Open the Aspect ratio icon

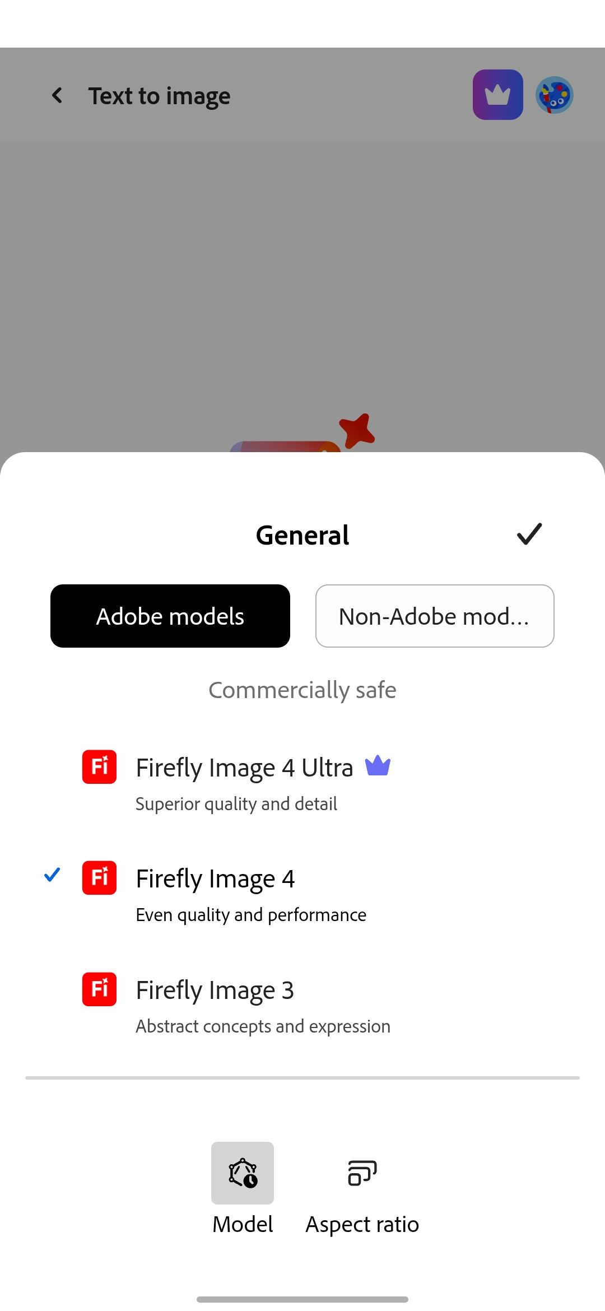point(362,1173)
